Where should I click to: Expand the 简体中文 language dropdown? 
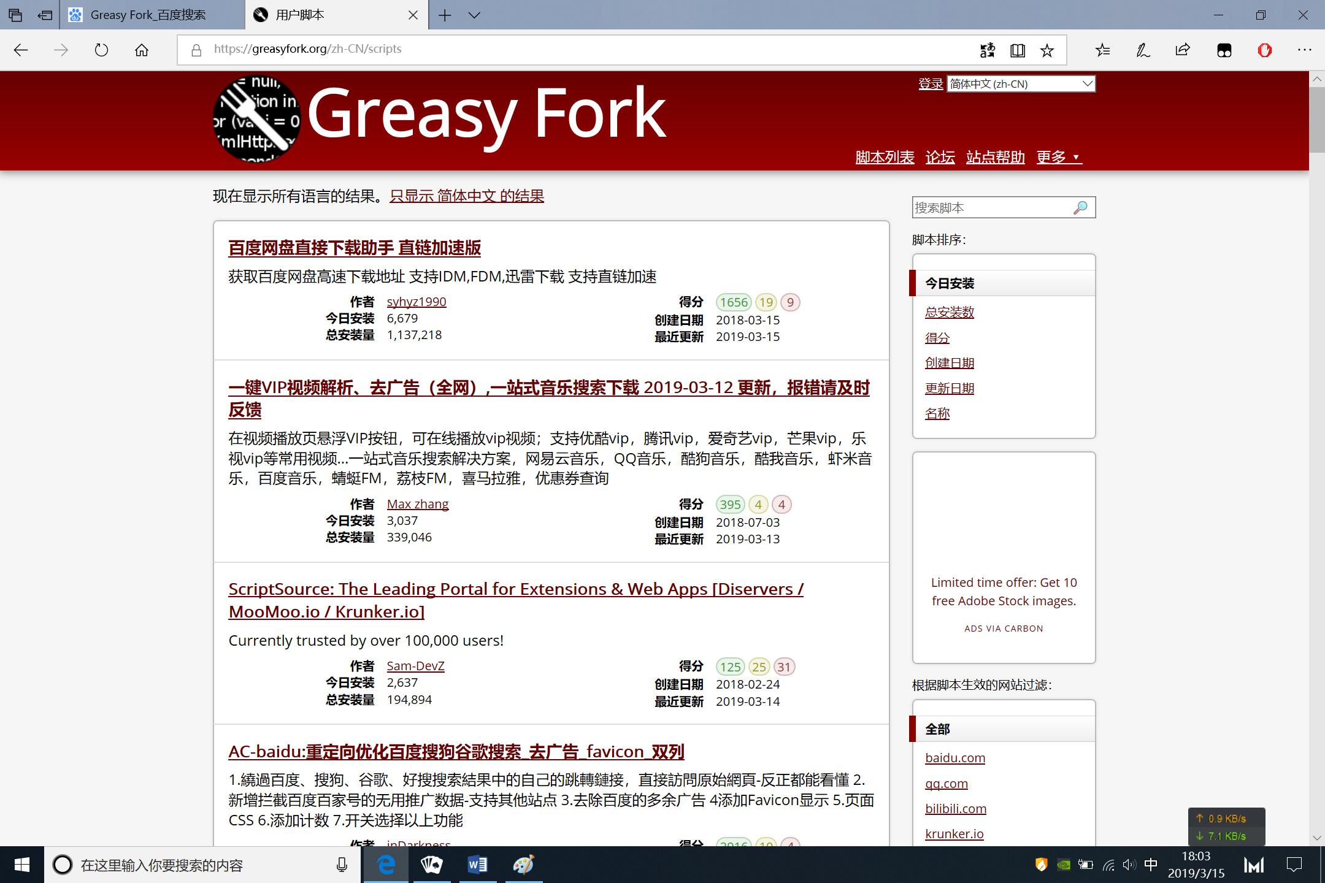tap(1021, 84)
